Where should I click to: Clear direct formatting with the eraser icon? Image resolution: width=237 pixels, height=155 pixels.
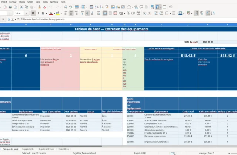pos(44,7)
